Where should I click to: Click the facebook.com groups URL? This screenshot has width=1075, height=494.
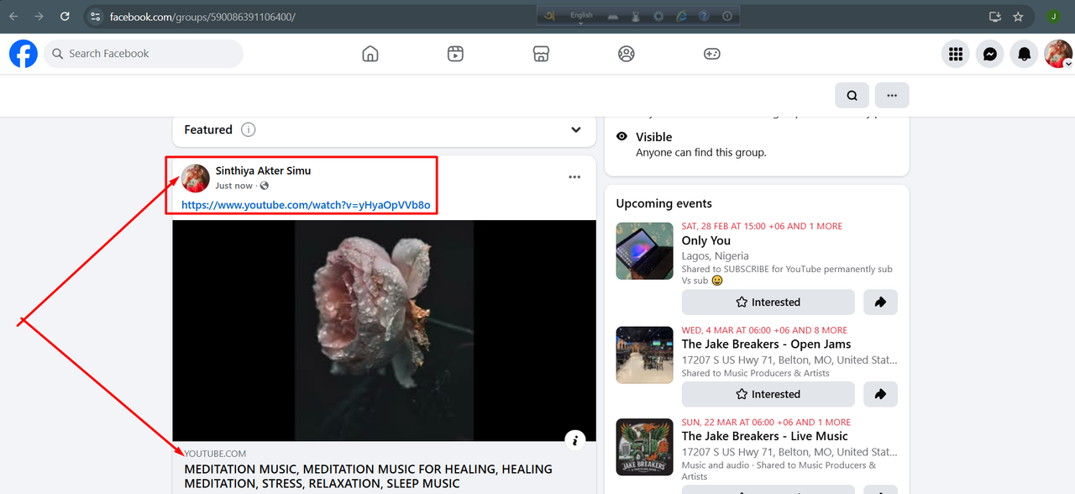pos(202,17)
